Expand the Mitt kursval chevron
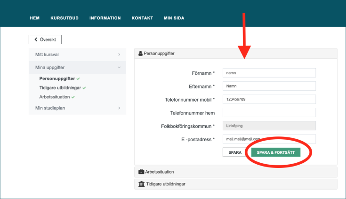The width and height of the screenshot is (346, 199). pyautogui.click(x=119, y=55)
